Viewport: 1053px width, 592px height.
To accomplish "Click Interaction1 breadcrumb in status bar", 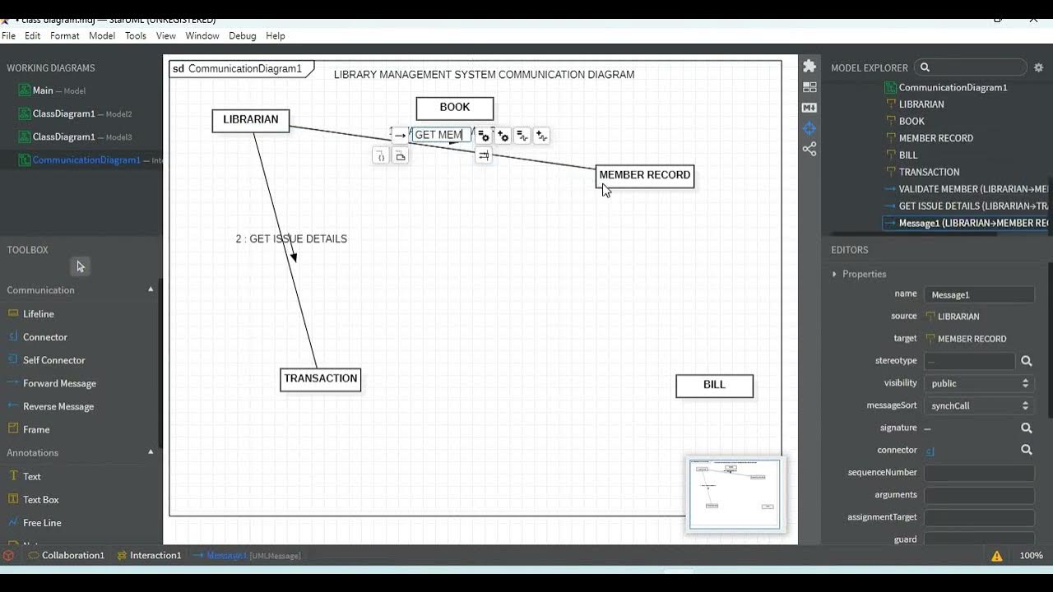I will (x=149, y=555).
